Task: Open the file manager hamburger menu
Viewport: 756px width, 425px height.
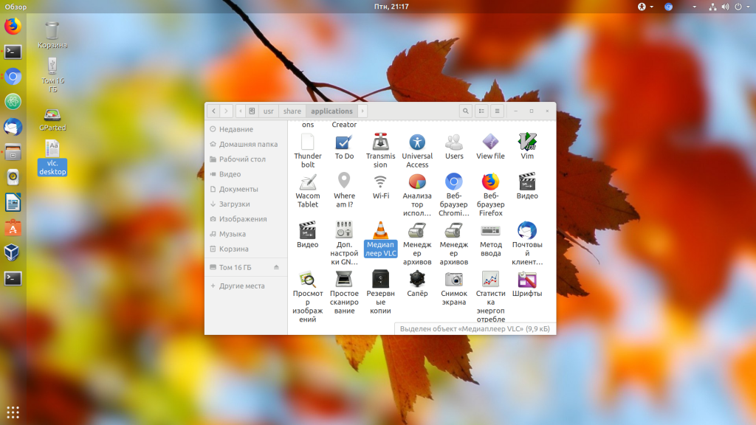Action: pos(498,111)
